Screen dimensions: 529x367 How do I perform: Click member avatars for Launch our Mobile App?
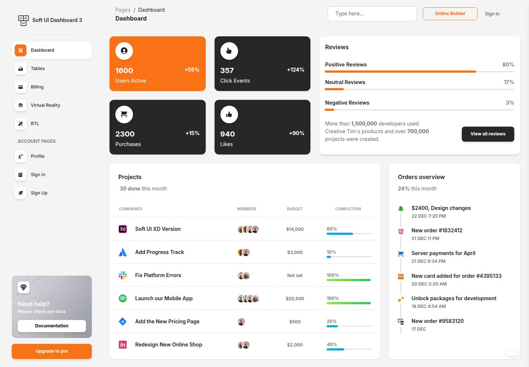[x=248, y=299]
